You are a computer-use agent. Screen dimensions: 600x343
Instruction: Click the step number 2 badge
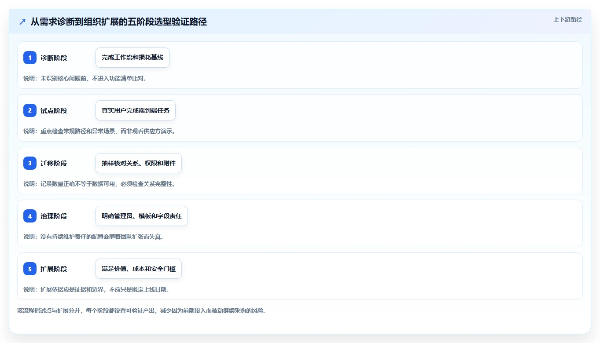pos(30,110)
